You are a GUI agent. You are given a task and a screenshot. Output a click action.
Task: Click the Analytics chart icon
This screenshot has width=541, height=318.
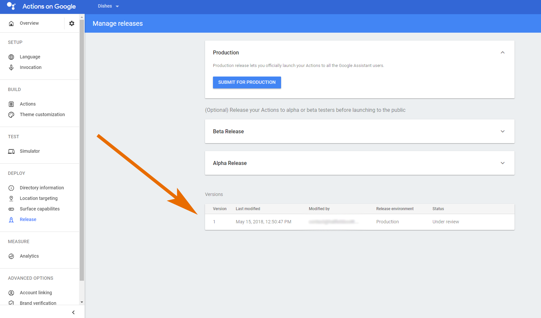pyautogui.click(x=11, y=256)
